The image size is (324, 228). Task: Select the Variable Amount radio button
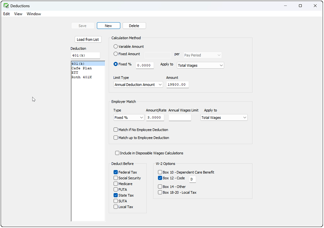coord(116,46)
